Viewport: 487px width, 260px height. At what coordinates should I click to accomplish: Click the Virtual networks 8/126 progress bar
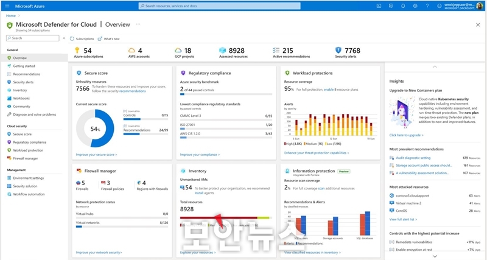coord(122,227)
